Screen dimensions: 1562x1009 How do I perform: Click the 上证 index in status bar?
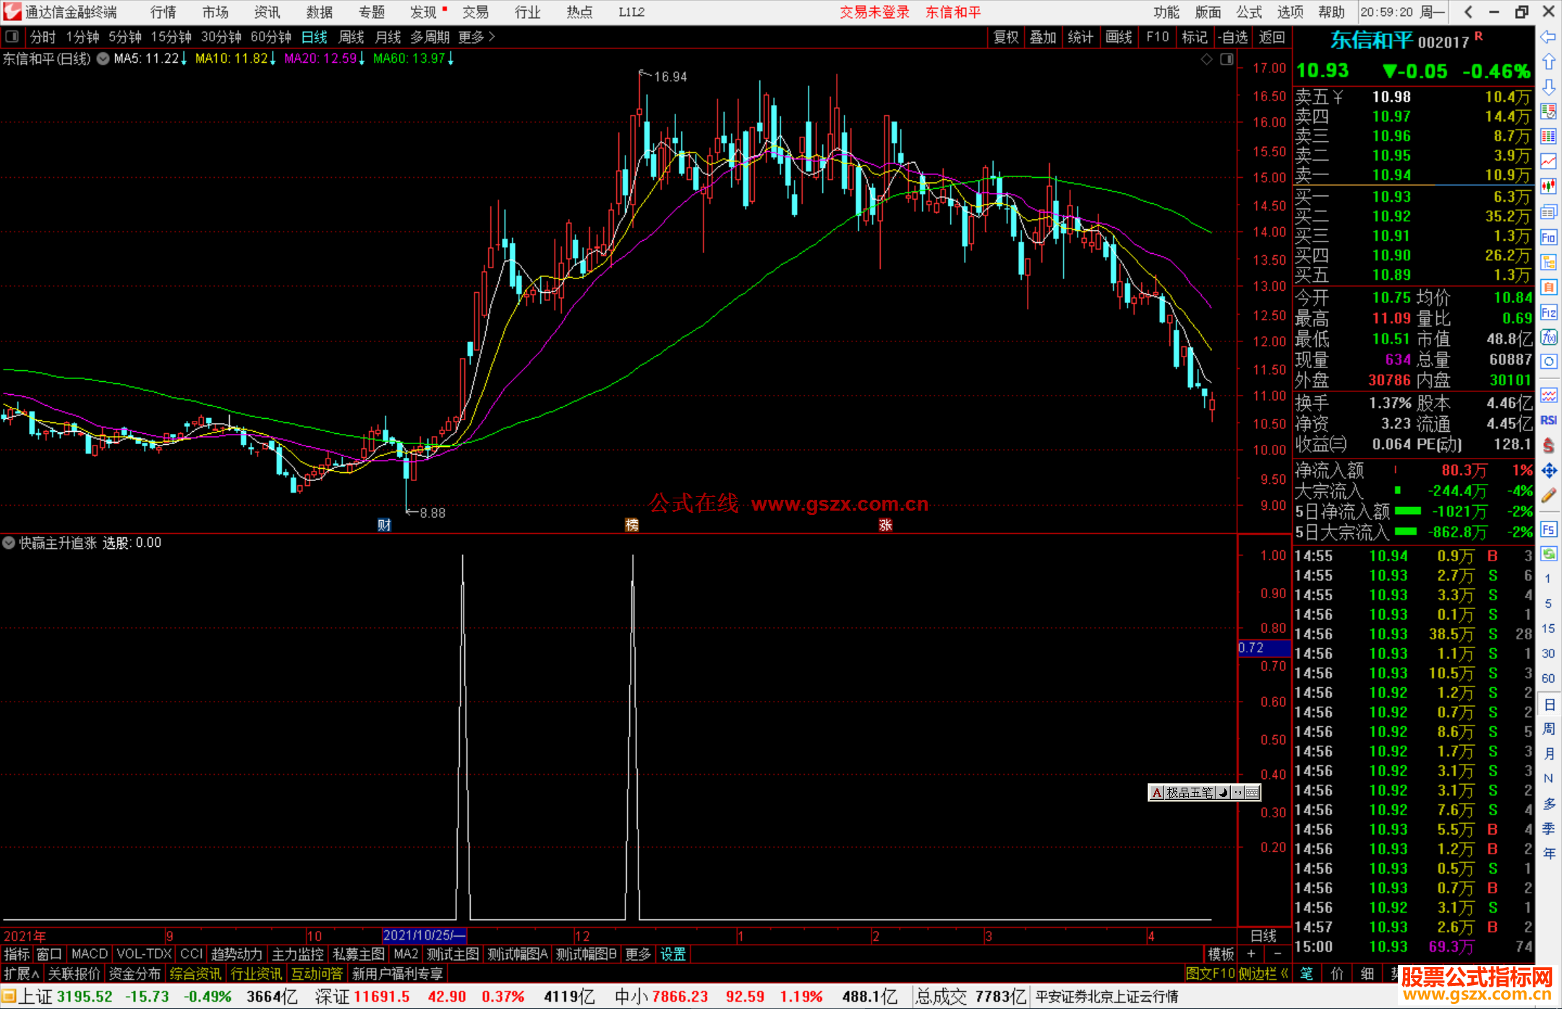coord(35,997)
